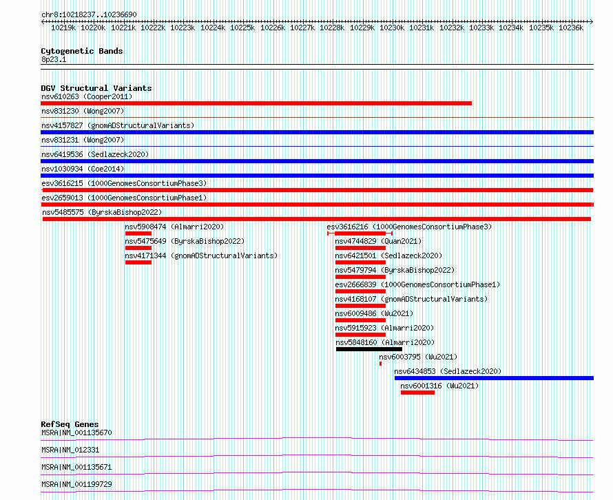
Task: Click red bar under nsv6009486
Action: [360, 320]
